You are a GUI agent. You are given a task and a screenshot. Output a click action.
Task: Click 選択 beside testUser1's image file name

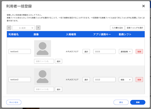pyautogui.click(x=58, y=61)
